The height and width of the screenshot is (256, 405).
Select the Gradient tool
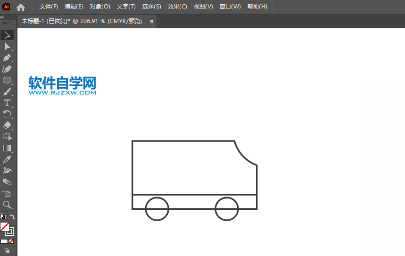pyautogui.click(x=7, y=148)
